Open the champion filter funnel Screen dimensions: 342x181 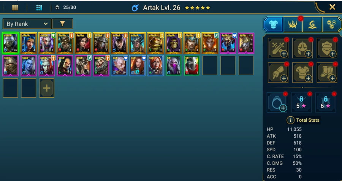[62, 24]
